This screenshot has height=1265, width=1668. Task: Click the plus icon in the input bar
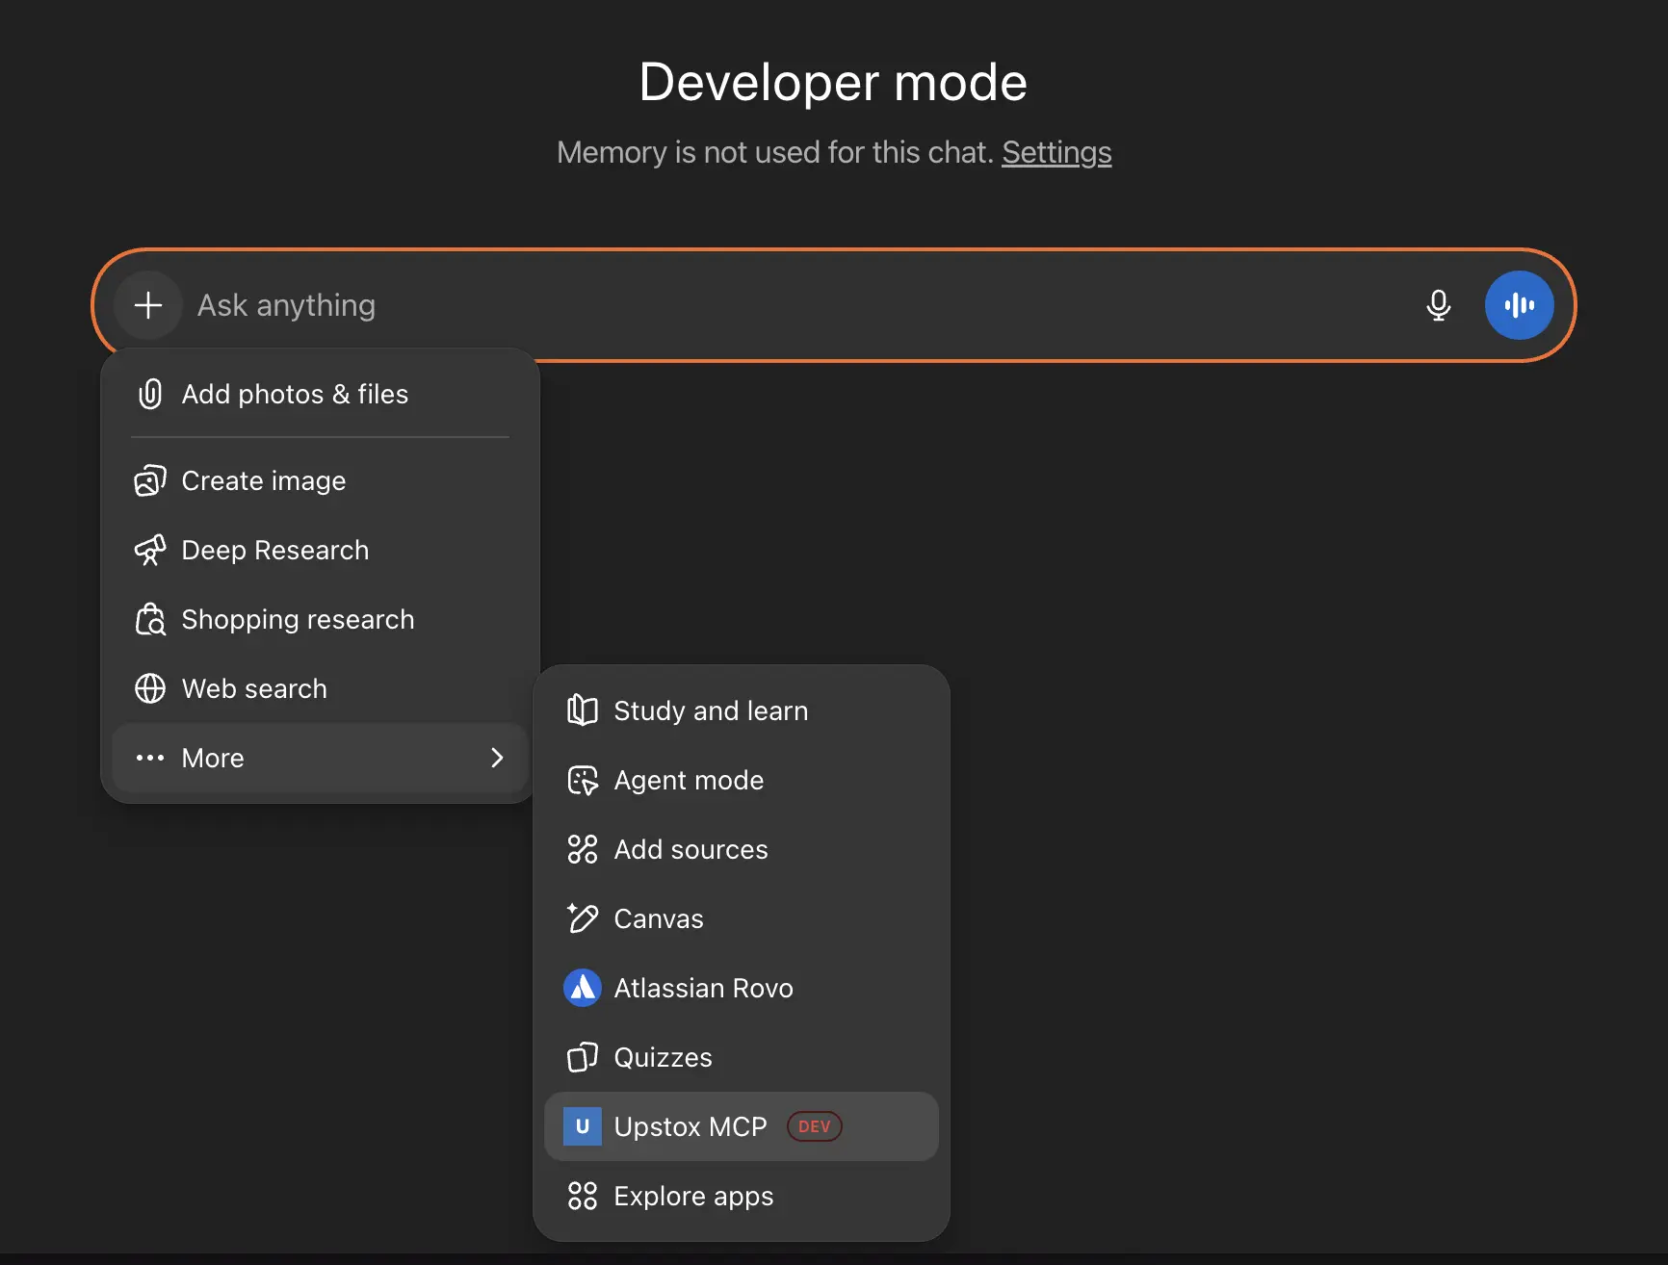pos(147,305)
